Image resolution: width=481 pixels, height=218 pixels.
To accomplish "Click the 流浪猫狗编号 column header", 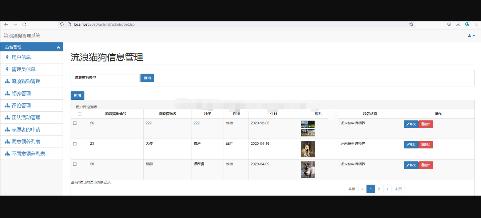I will coord(116,114).
